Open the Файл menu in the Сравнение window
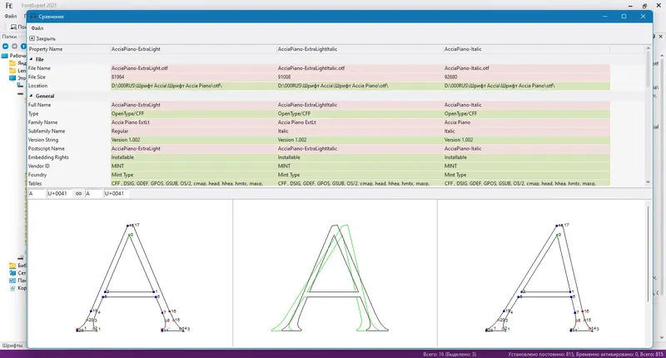The height and width of the screenshot is (358, 666). point(37,28)
